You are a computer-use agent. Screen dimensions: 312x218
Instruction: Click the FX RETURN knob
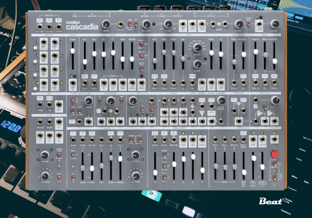(146, 24)
